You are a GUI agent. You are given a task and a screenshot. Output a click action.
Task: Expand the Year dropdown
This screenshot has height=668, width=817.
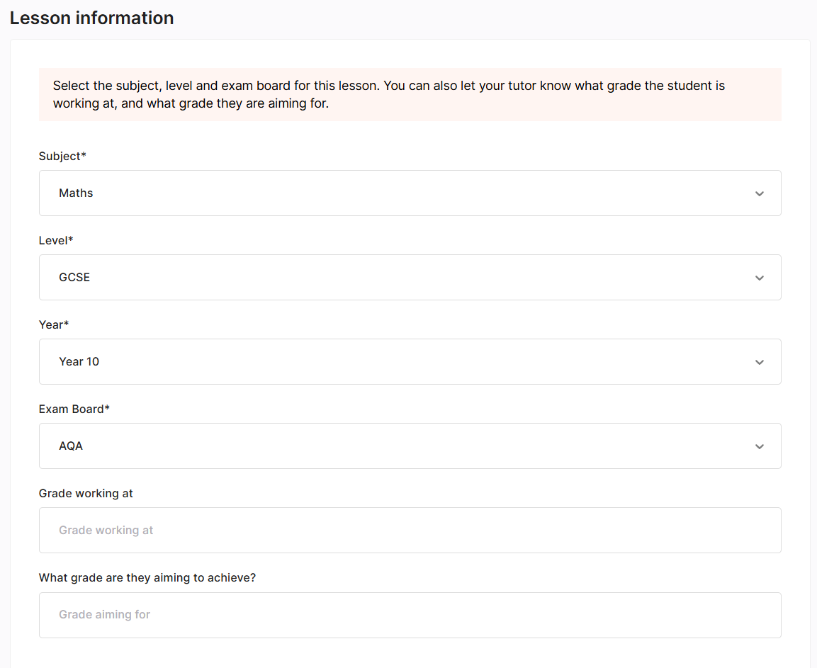pos(410,361)
